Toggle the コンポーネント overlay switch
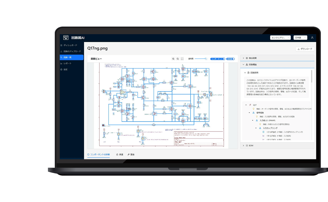328x202 pixels. pos(218,59)
